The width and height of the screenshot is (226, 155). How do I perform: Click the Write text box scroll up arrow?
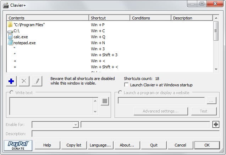tap(95, 101)
